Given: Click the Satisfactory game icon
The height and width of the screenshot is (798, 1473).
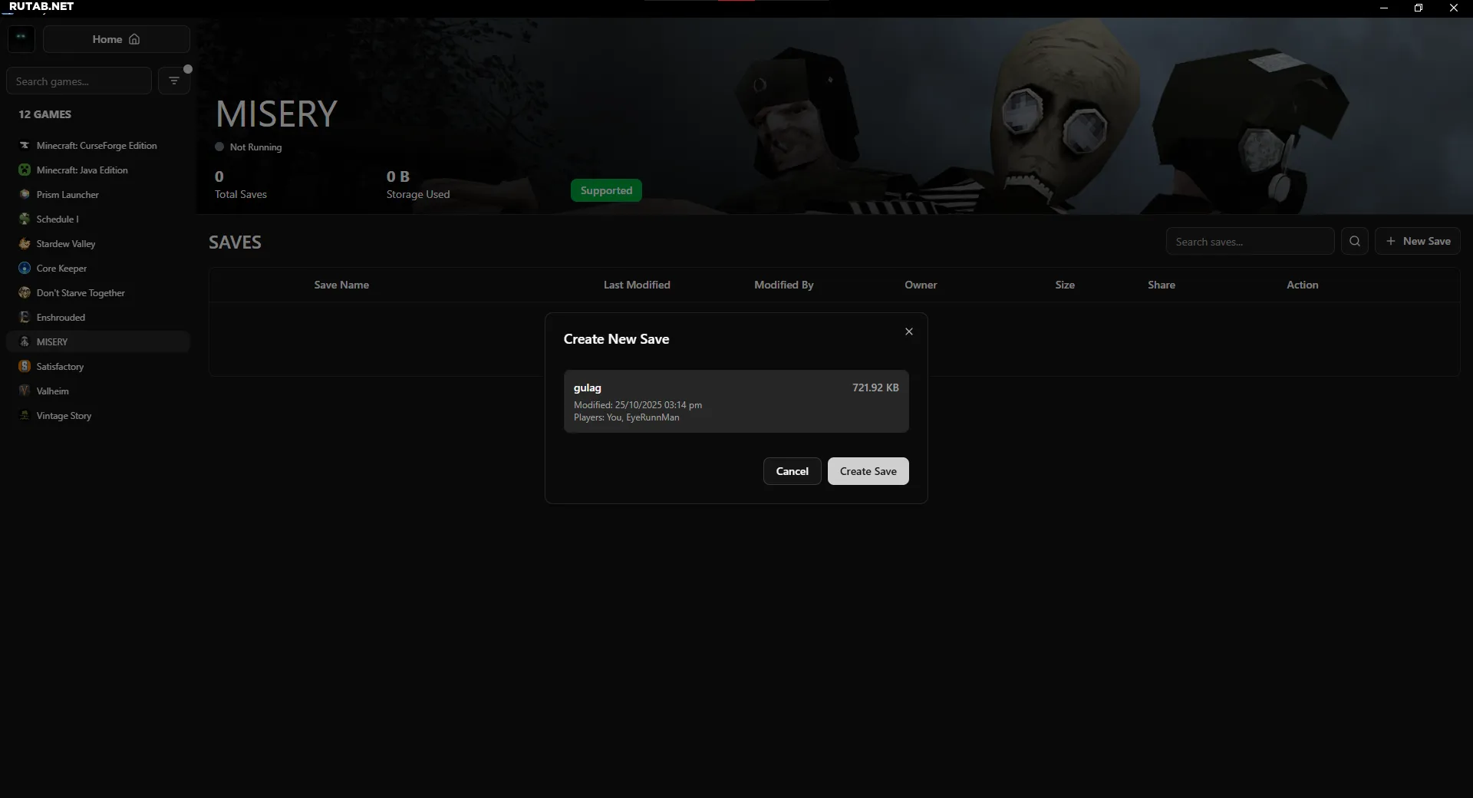Looking at the screenshot, I should coord(25,367).
